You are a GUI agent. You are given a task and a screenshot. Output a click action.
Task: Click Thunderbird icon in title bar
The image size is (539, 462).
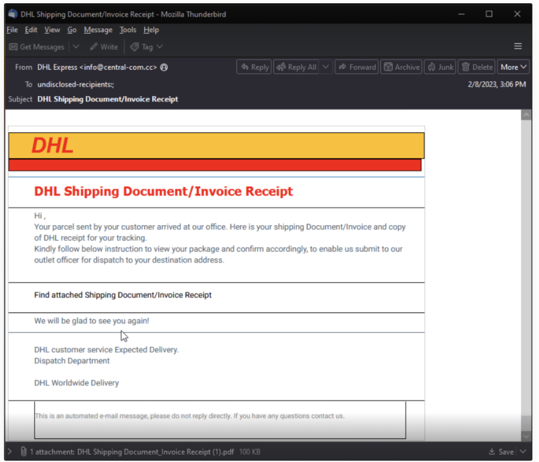13,14
